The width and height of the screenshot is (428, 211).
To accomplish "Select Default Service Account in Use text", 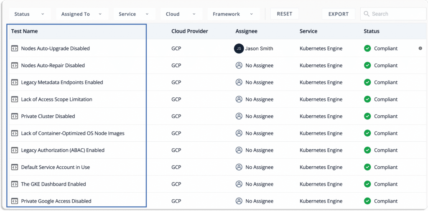I will point(56,167).
